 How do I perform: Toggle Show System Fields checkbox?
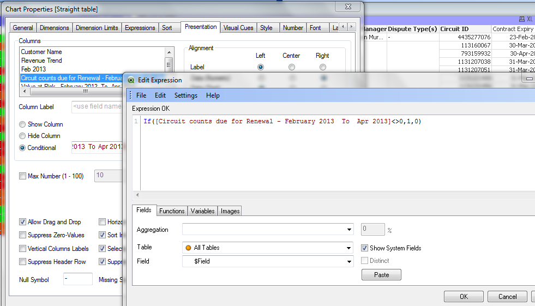click(364, 248)
